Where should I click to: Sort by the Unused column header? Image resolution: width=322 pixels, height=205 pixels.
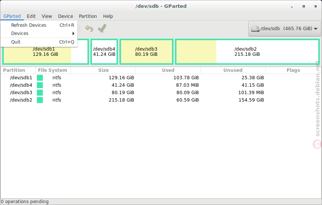(233, 70)
